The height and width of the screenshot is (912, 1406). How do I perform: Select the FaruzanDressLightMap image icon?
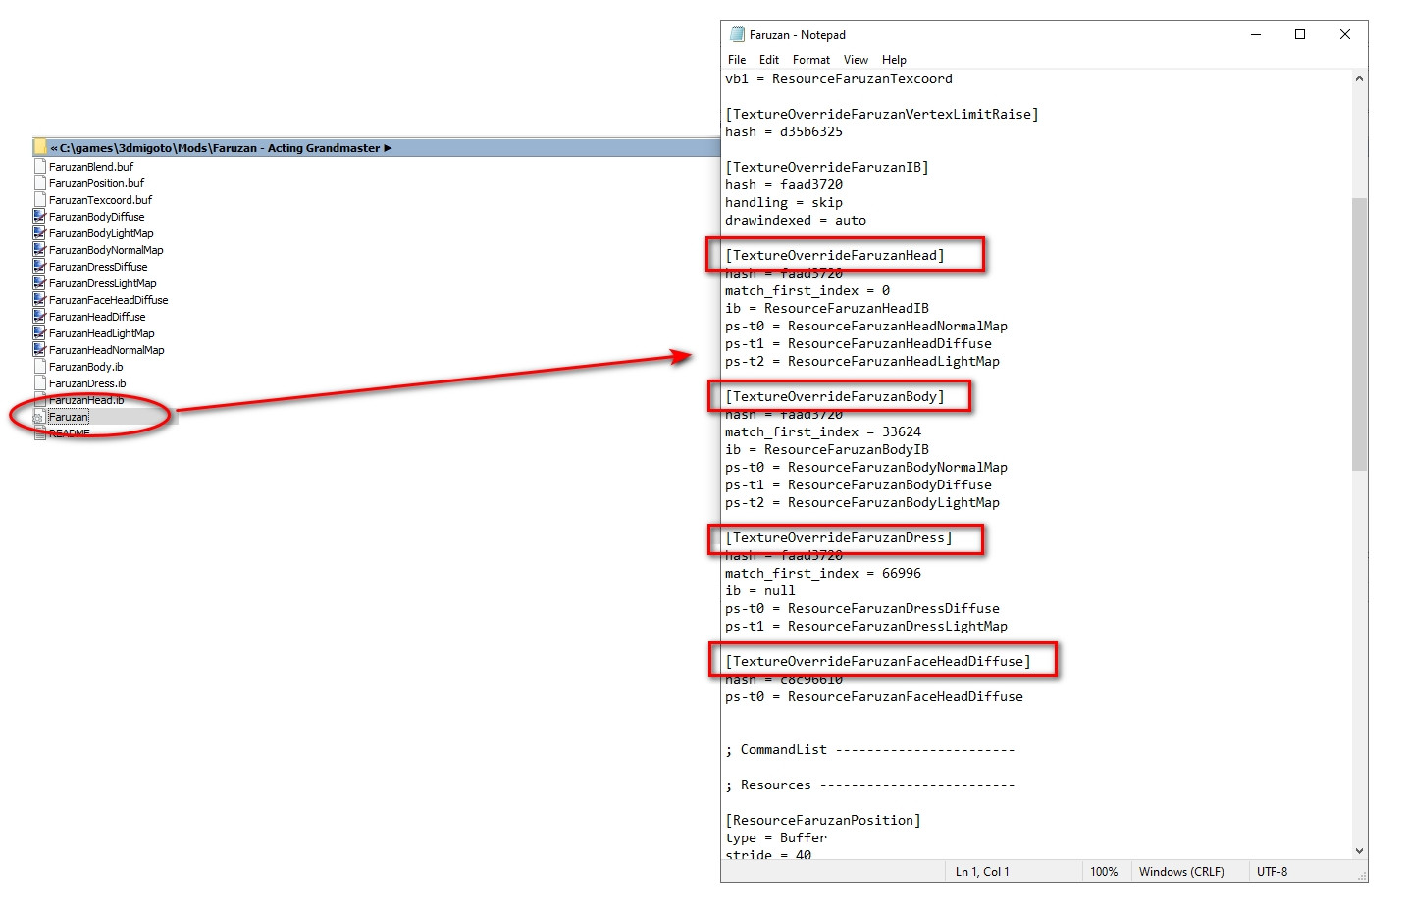39,283
